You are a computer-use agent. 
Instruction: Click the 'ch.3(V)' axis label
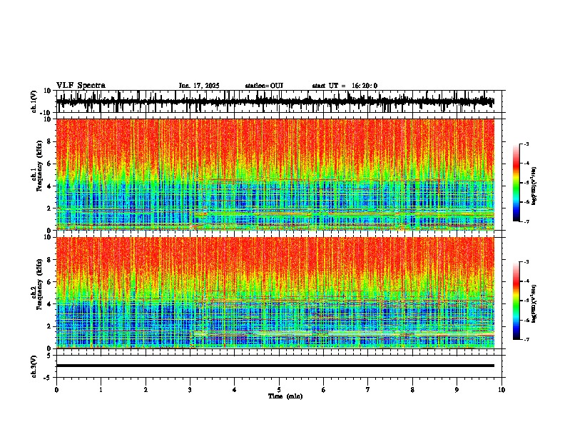pos(34,366)
